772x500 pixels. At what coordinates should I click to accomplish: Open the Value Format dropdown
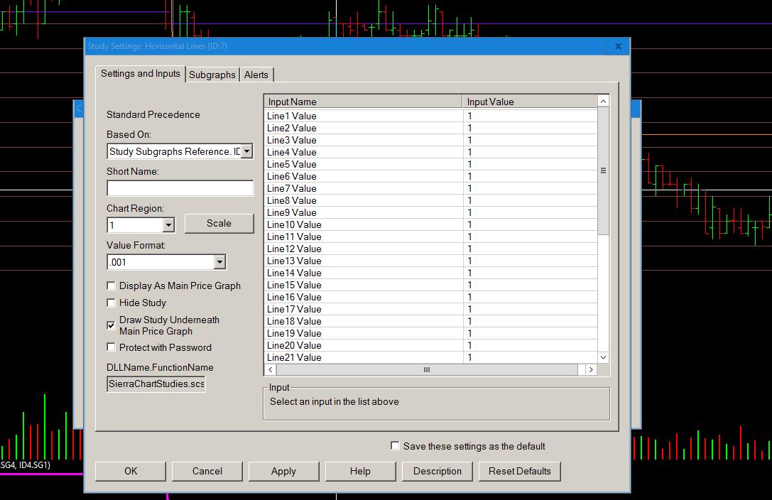(x=219, y=262)
